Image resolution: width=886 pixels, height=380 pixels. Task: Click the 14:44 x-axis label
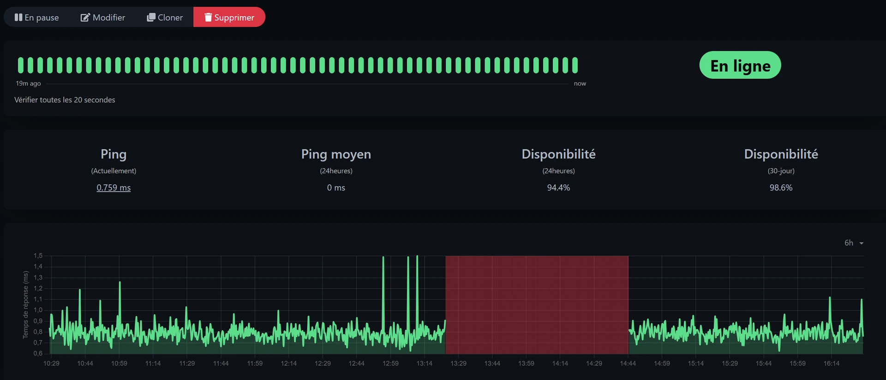628,363
